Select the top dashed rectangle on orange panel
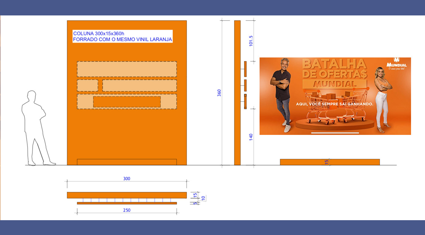Viewport: 425px width, 235px height. pos(127,69)
